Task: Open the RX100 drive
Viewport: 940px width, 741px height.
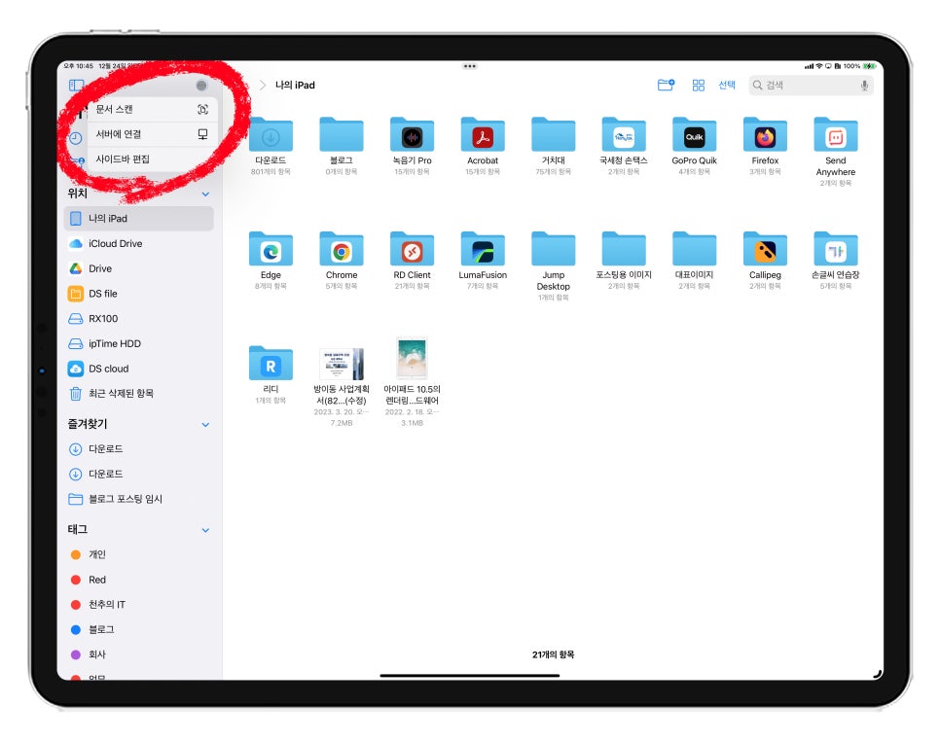Action: point(138,319)
